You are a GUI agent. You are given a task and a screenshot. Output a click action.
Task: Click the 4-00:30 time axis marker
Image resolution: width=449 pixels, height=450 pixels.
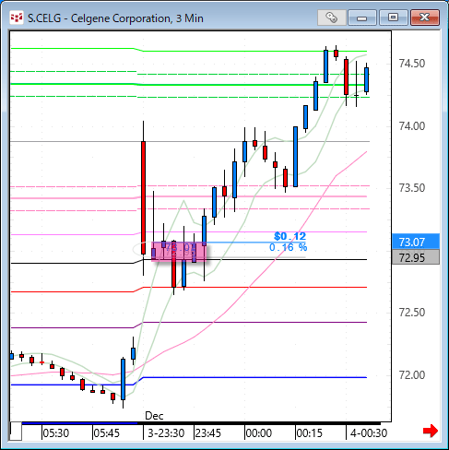click(x=369, y=433)
